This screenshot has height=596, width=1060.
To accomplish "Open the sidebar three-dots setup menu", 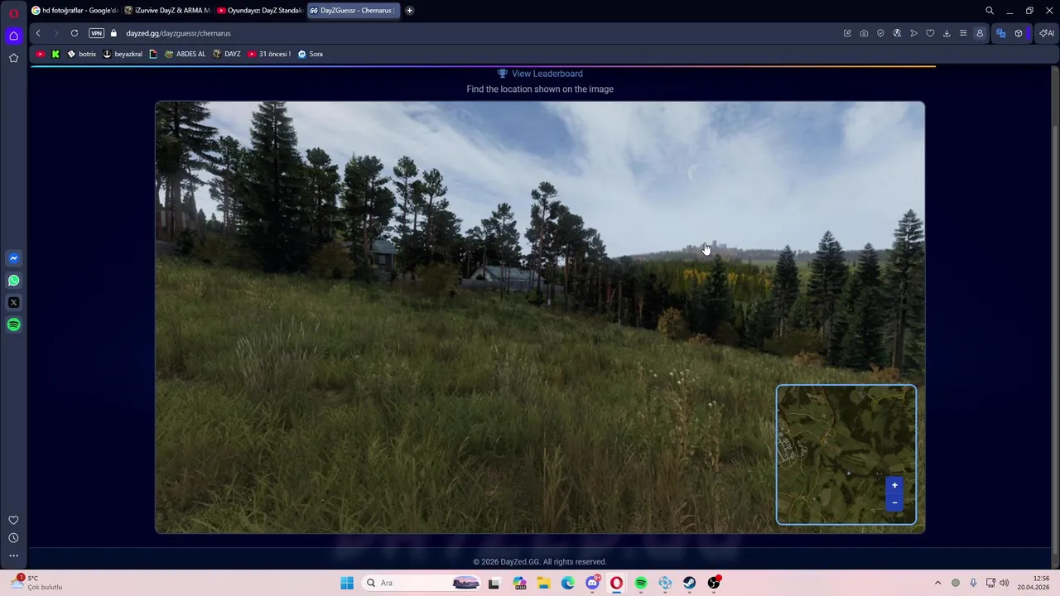I will pyautogui.click(x=13, y=556).
